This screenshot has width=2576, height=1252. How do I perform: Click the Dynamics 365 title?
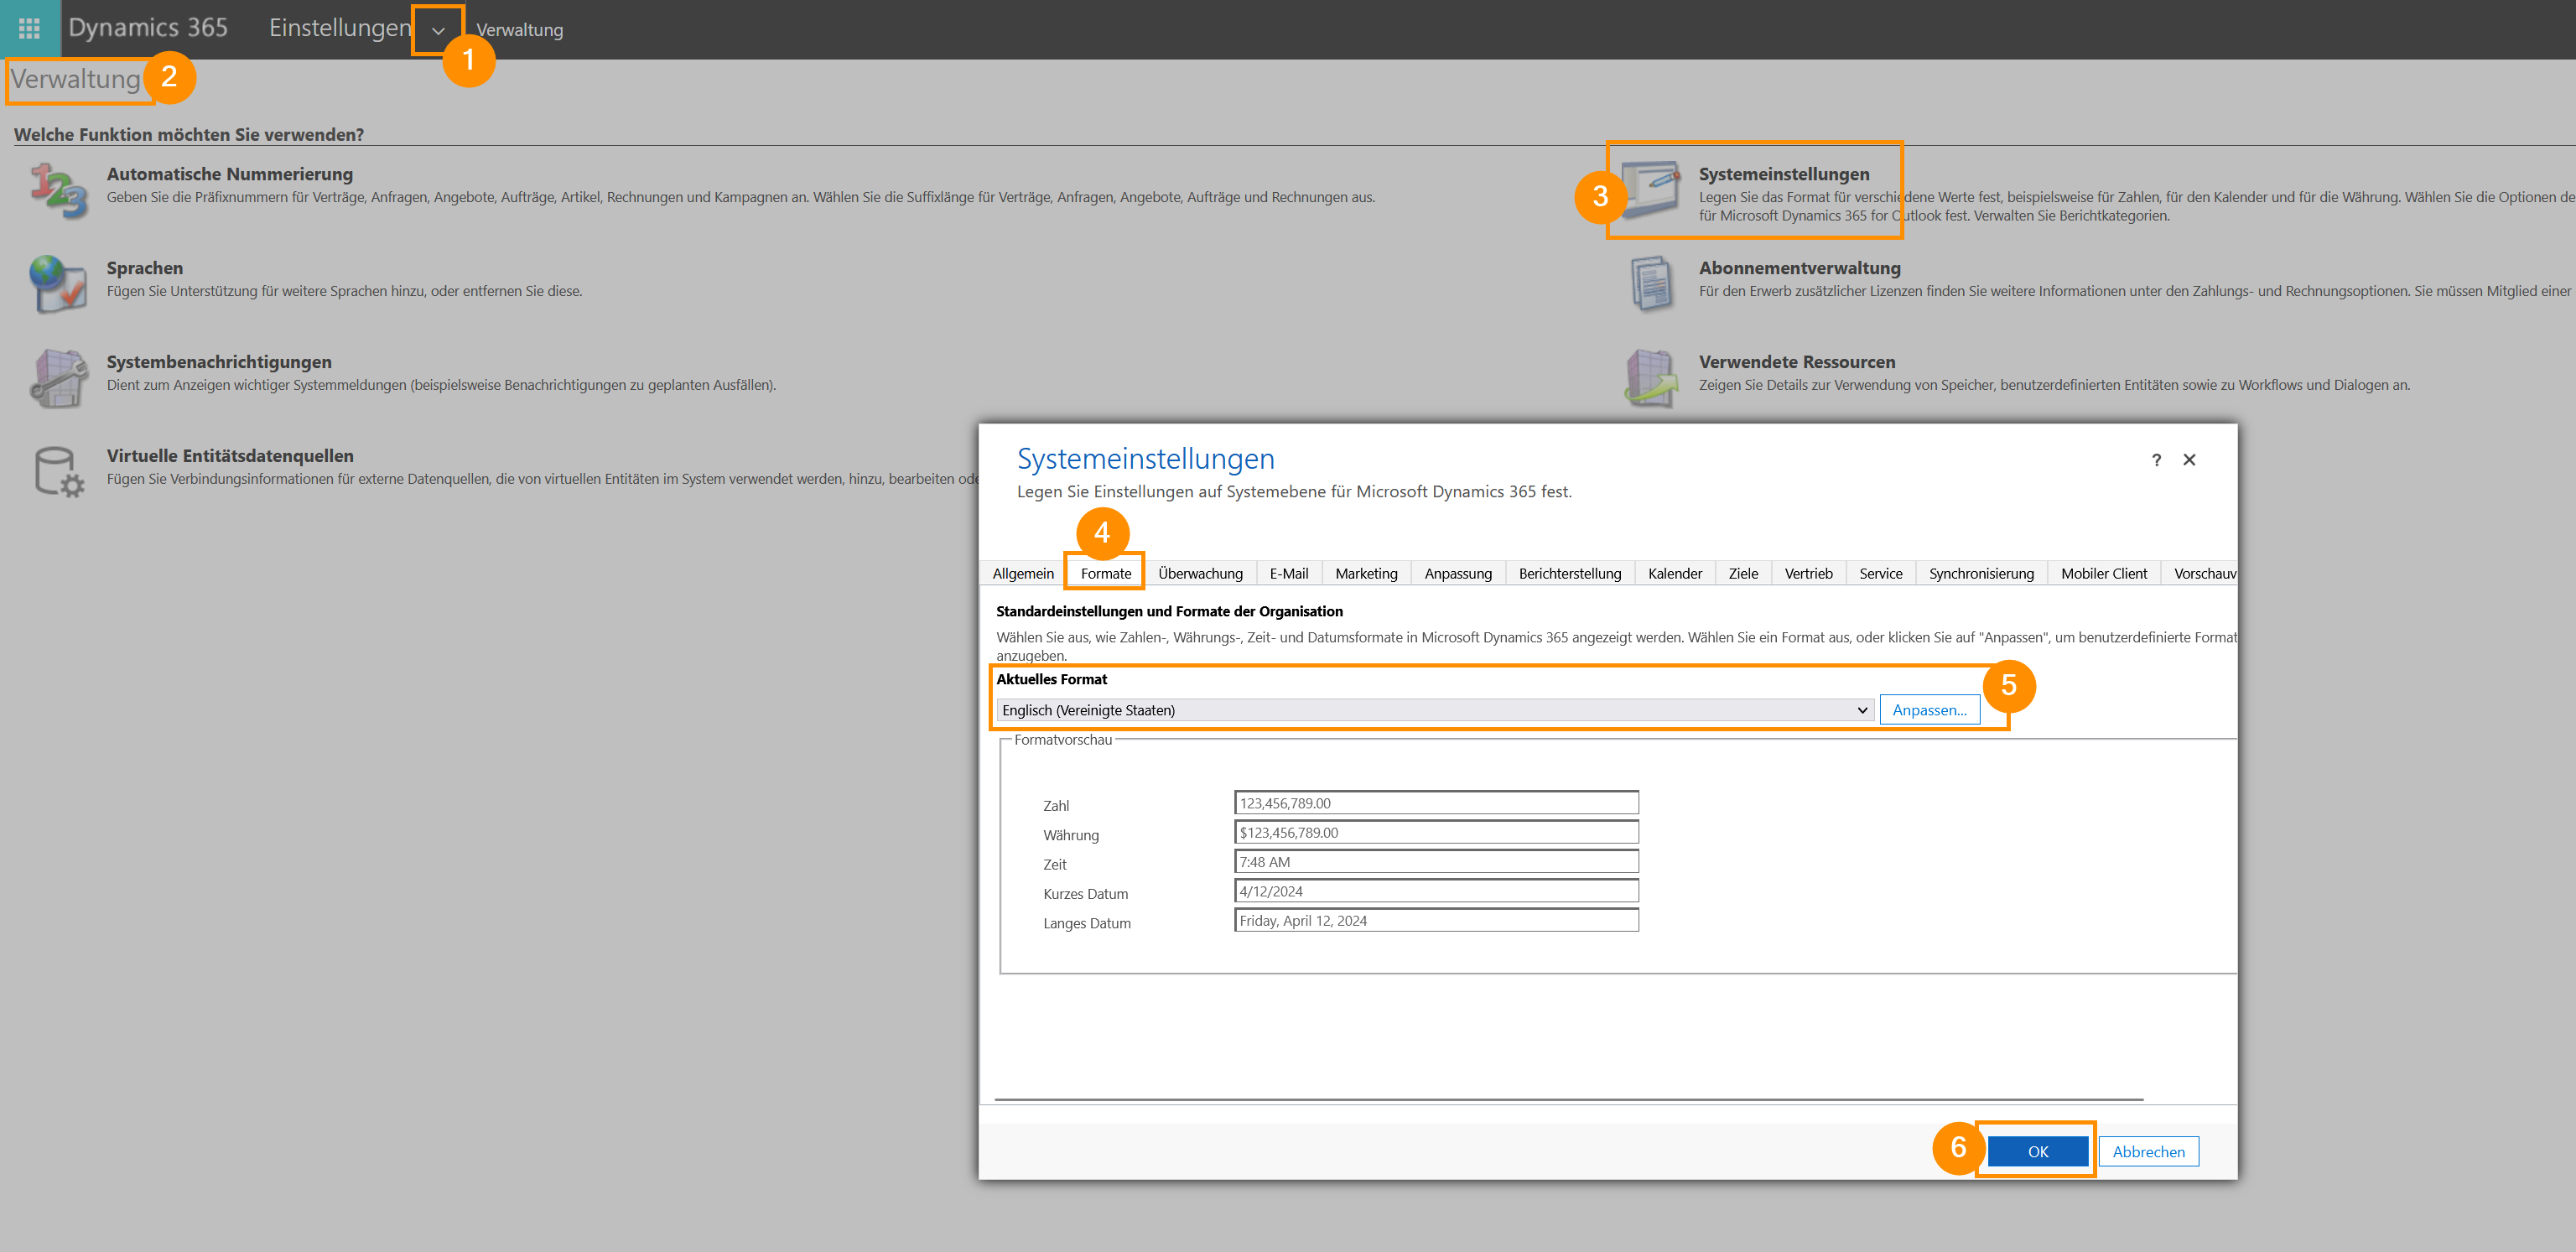click(148, 28)
